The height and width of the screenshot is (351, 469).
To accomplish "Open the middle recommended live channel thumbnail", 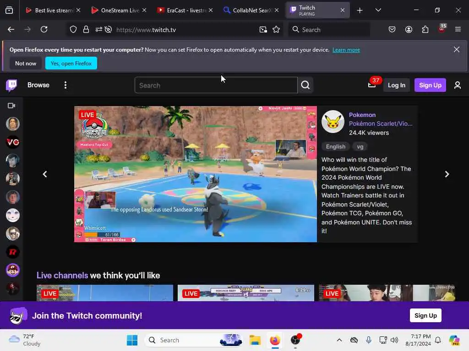I will tap(246, 293).
